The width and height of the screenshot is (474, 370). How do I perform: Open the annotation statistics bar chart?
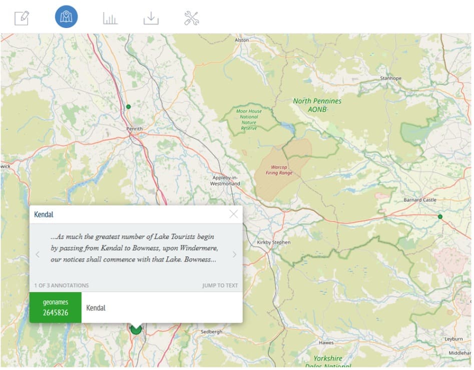110,18
